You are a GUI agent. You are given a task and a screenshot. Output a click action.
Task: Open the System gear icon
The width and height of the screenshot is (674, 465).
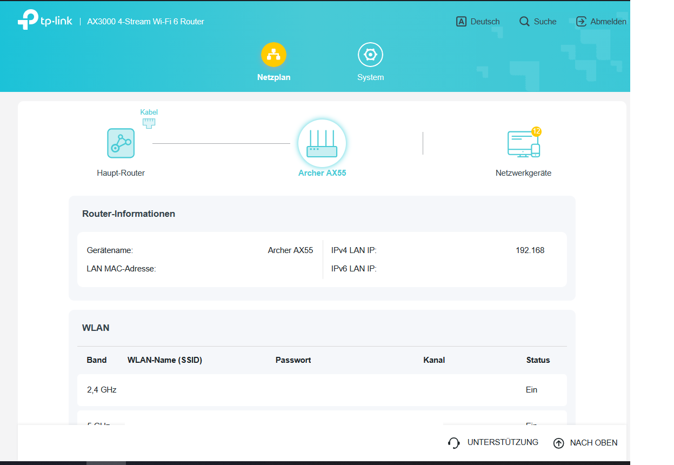(370, 55)
